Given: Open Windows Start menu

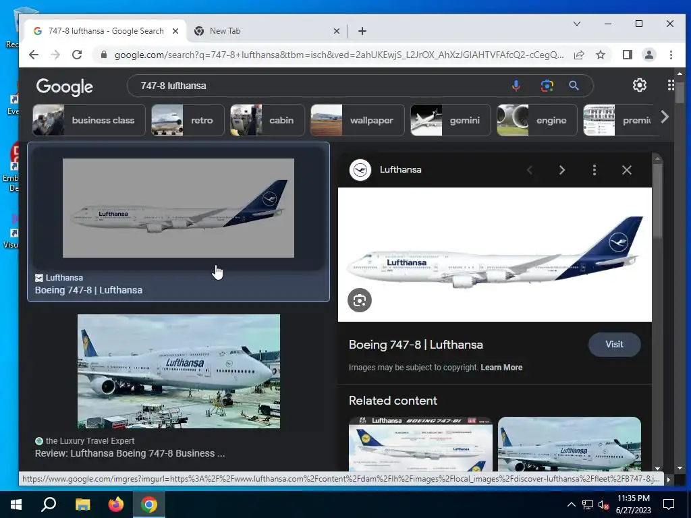Looking at the screenshot, I should click(16, 505).
